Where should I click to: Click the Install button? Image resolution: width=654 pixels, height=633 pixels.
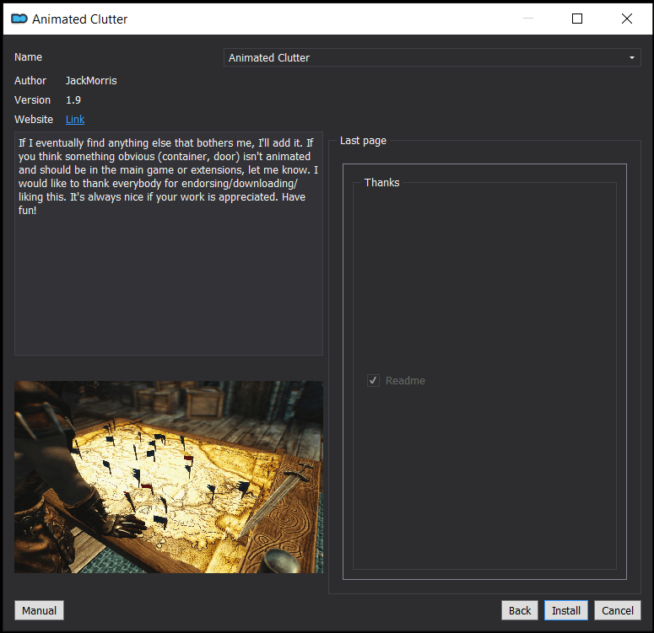(565, 610)
